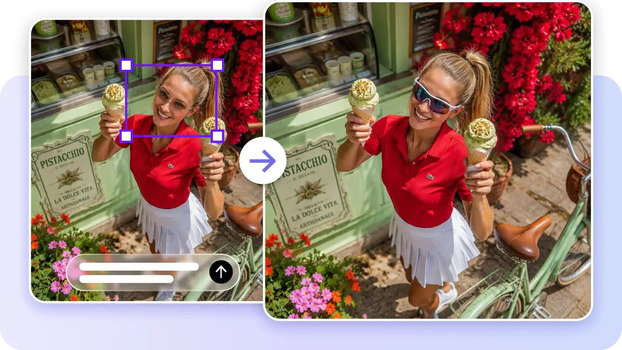
Task: Select the top-right selection box handle
Action: (x=217, y=65)
